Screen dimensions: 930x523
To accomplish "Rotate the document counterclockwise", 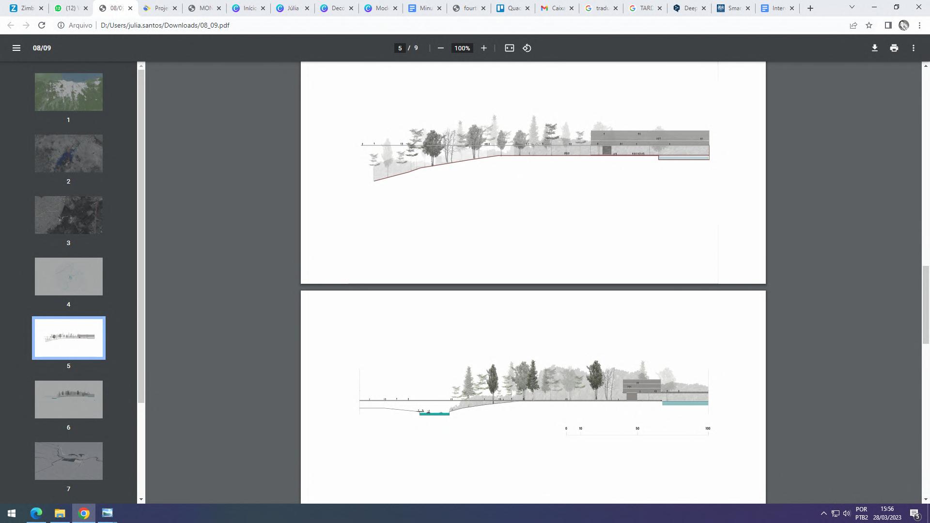I will (527, 48).
